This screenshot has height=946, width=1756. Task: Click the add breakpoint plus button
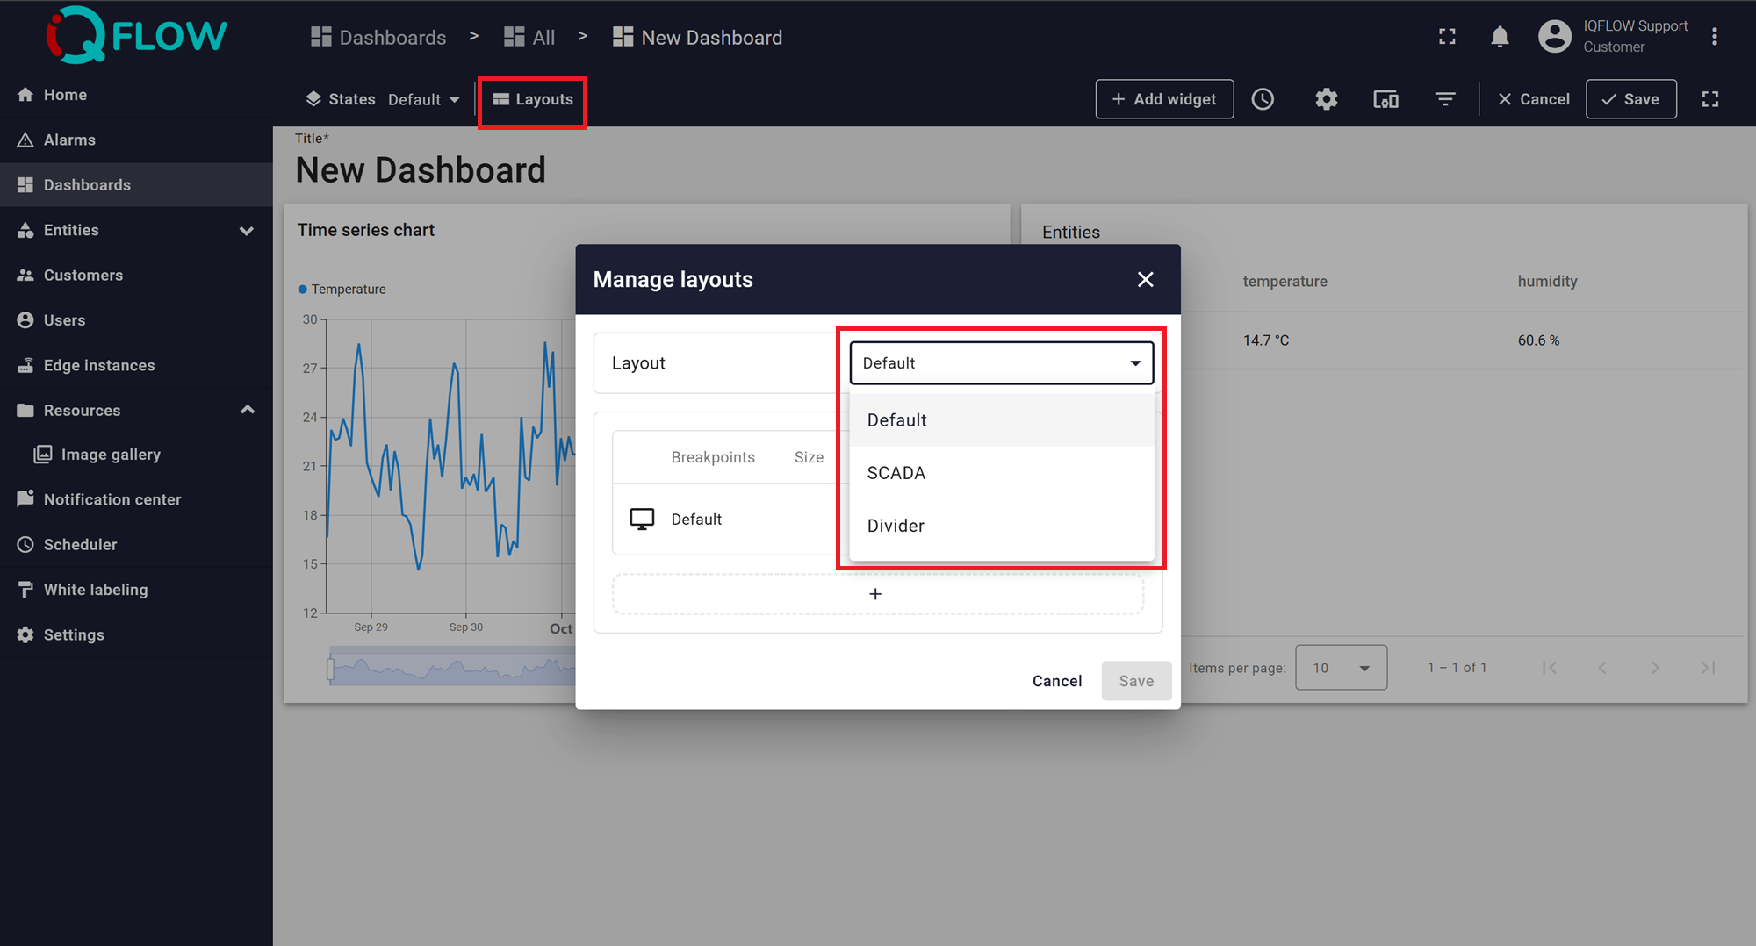pos(876,594)
